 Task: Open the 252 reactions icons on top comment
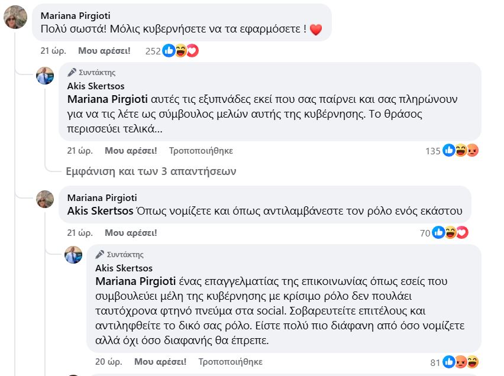point(180,51)
